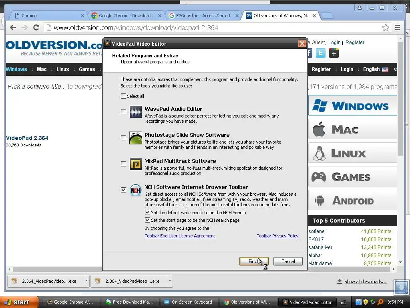The height and width of the screenshot is (308, 410).
Task: Open the Windows platform banner
Action: 353,105
